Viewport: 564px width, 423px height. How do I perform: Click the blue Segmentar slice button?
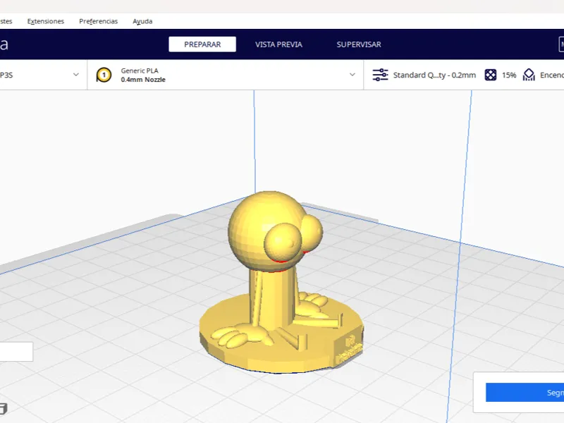click(525, 392)
